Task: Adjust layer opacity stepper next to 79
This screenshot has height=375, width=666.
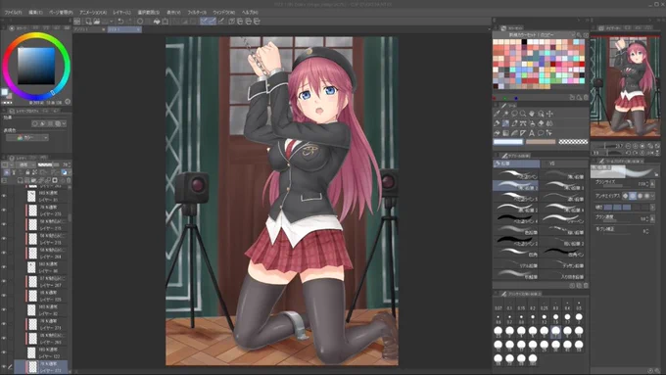Action: (70, 164)
